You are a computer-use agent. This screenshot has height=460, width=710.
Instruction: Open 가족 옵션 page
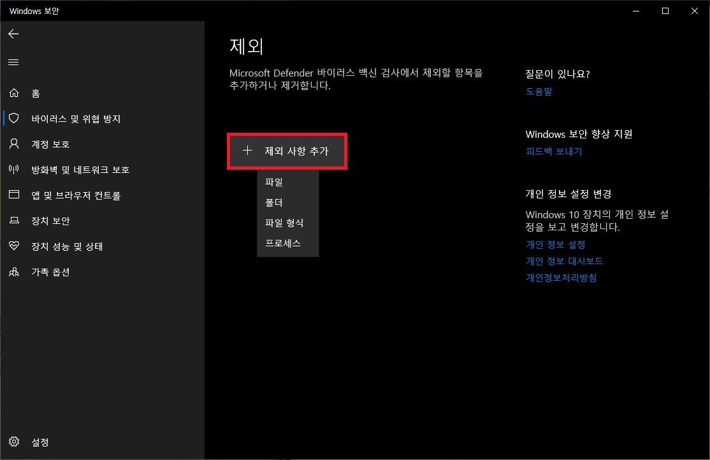[x=50, y=272]
